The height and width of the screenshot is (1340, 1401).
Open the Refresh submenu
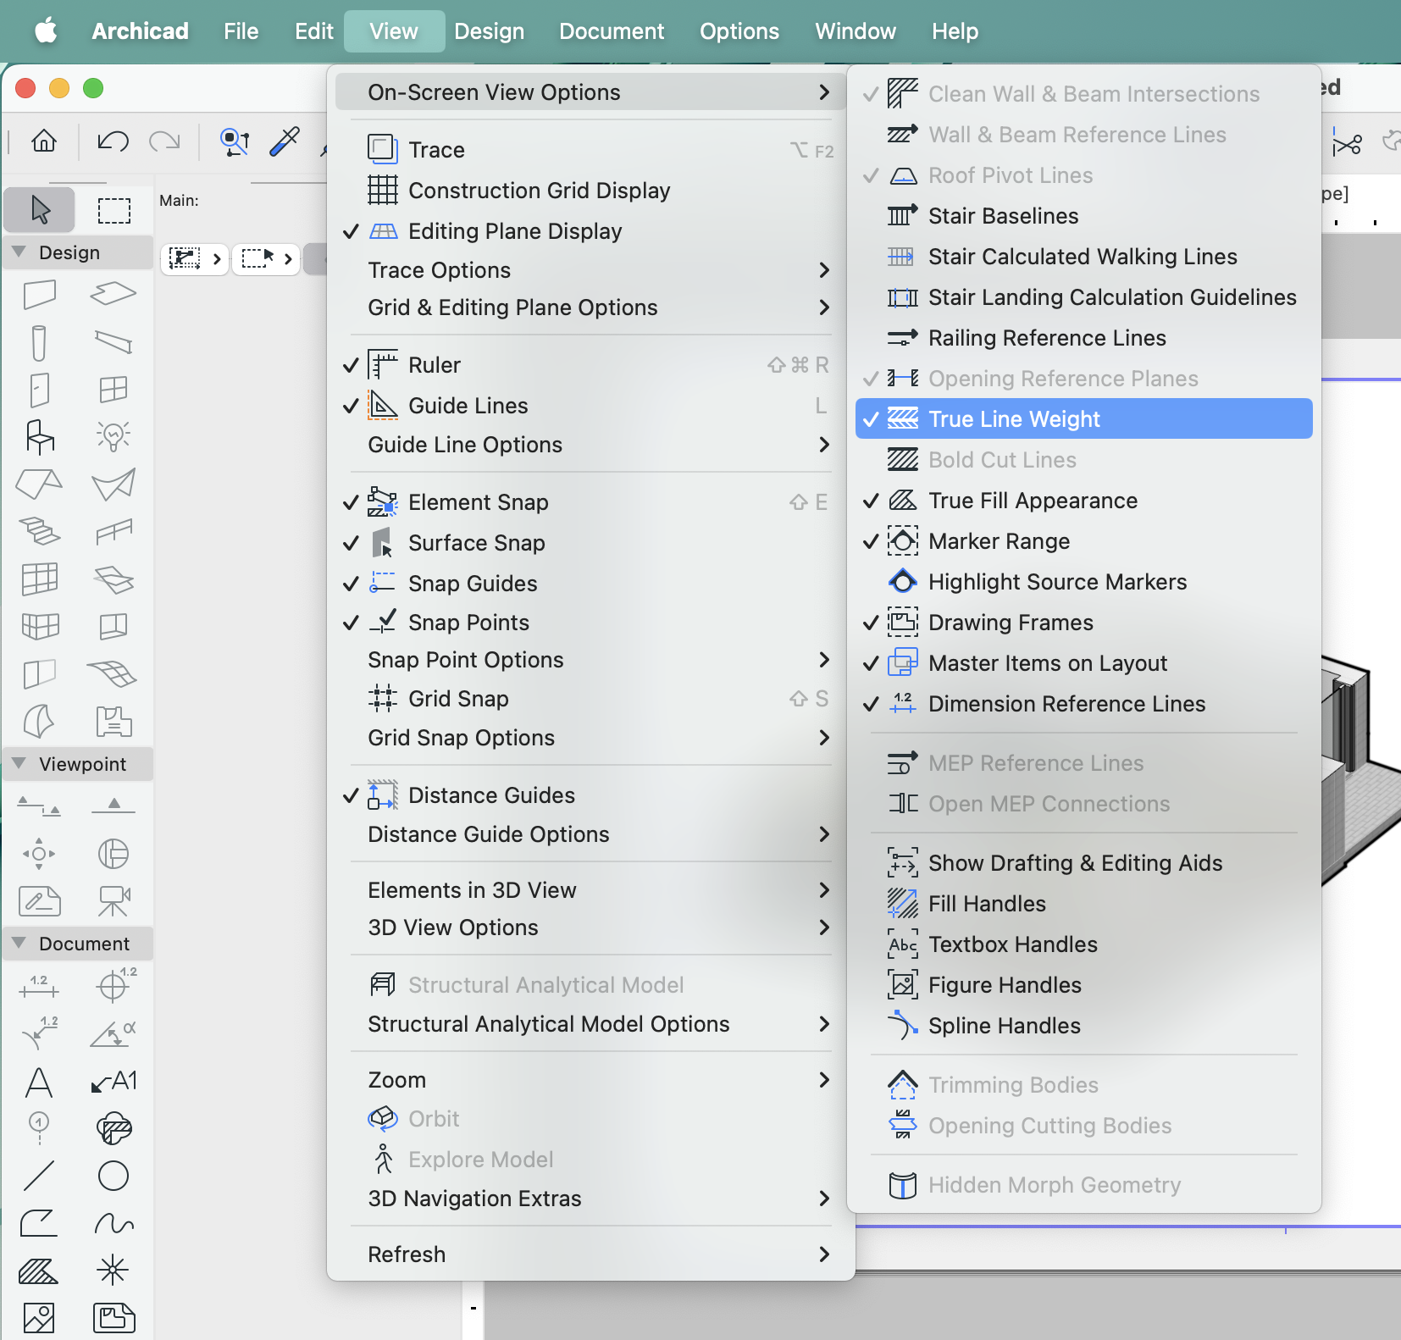coord(590,1254)
